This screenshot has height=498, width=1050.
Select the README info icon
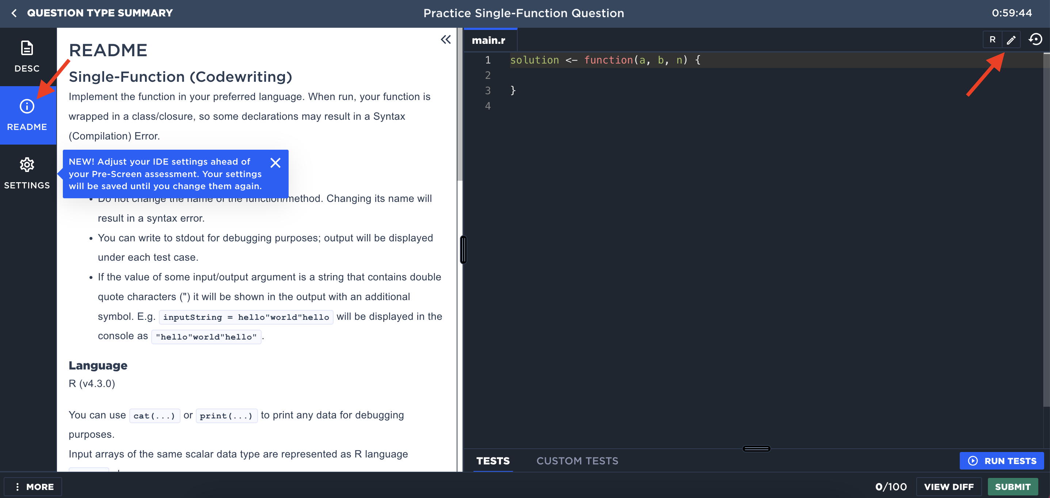[x=27, y=107]
